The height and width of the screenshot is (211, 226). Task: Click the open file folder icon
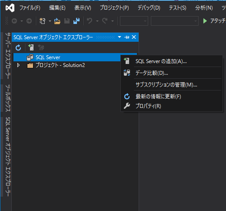point(57,21)
